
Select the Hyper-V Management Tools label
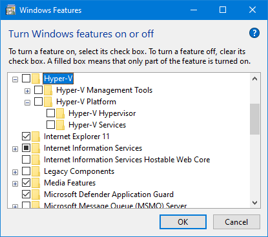pyautogui.click(x=105, y=90)
